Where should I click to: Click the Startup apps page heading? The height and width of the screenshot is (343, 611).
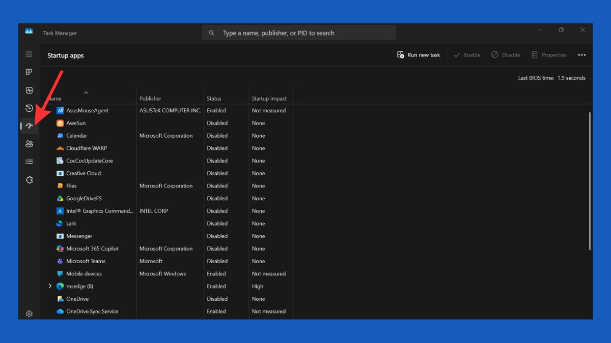(x=66, y=55)
